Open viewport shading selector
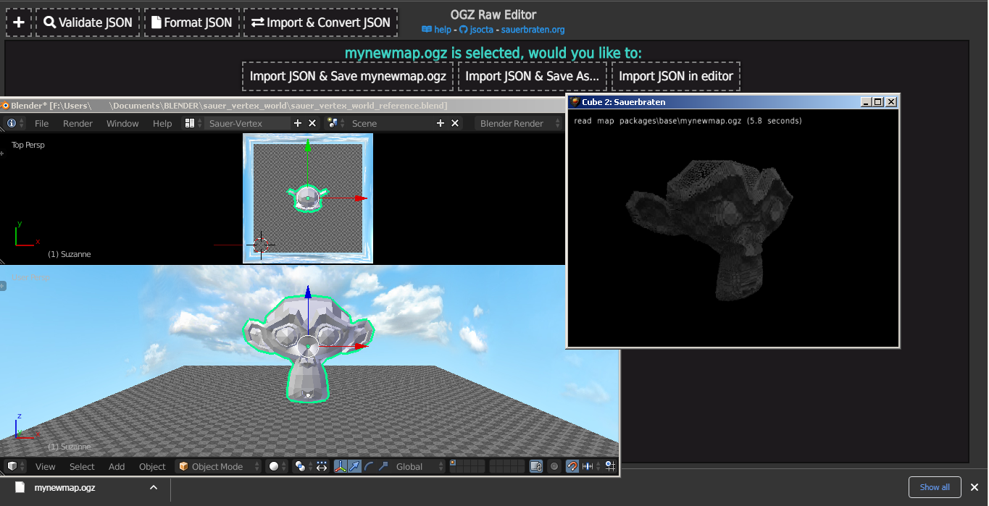The width and height of the screenshot is (989, 506). click(277, 466)
